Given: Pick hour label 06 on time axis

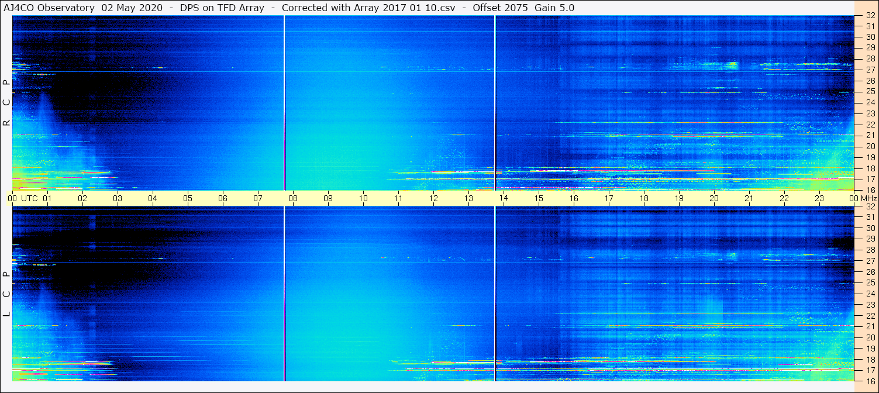Looking at the screenshot, I should pyautogui.click(x=223, y=198).
